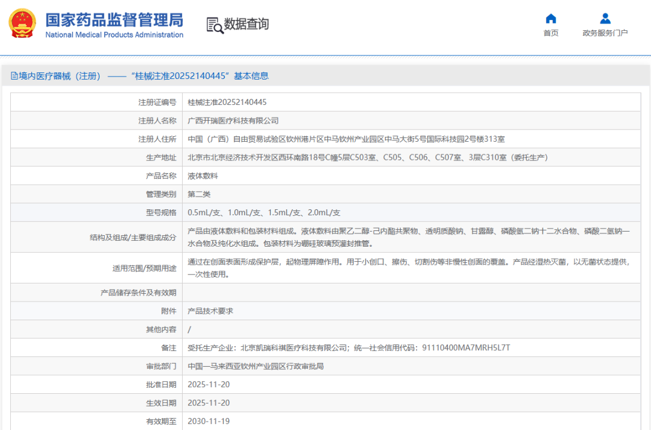651x430 pixels.
Task: Select expiry date 2030-11-19
Action: tap(209, 422)
